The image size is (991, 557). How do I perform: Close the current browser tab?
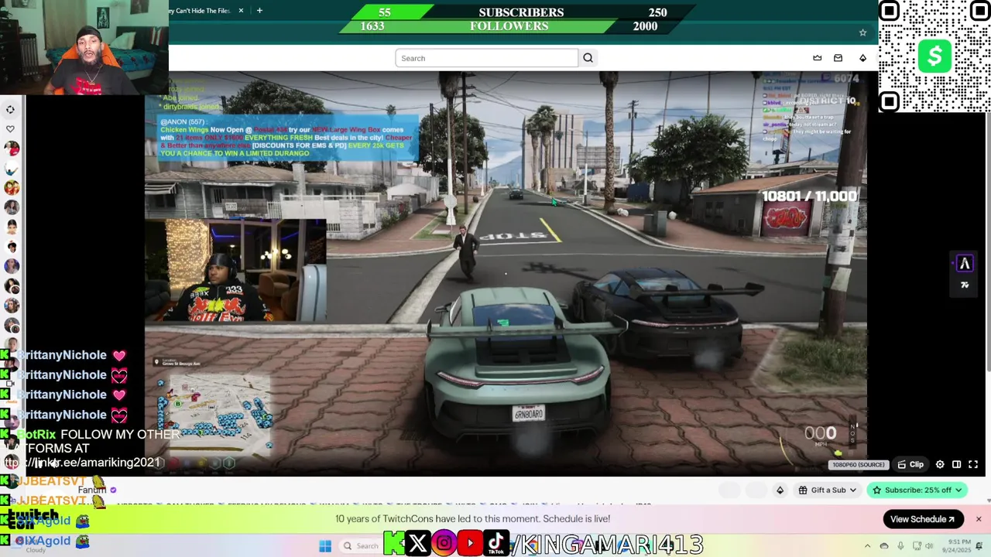pos(241,11)
